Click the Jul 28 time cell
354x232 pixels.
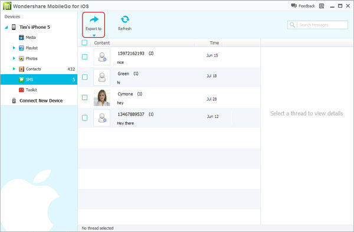[x=212, y=99]
